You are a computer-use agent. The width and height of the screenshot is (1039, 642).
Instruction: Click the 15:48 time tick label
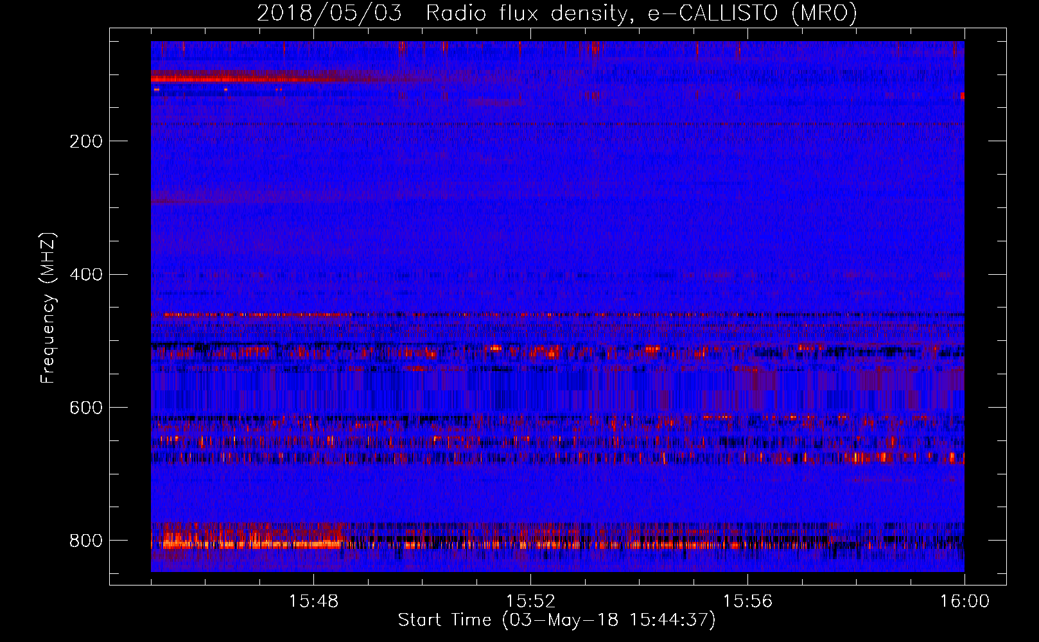tap(313, 602)
